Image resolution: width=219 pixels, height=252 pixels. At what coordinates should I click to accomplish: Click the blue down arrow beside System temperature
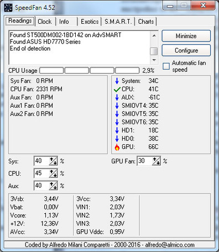[x=117, y=81]
